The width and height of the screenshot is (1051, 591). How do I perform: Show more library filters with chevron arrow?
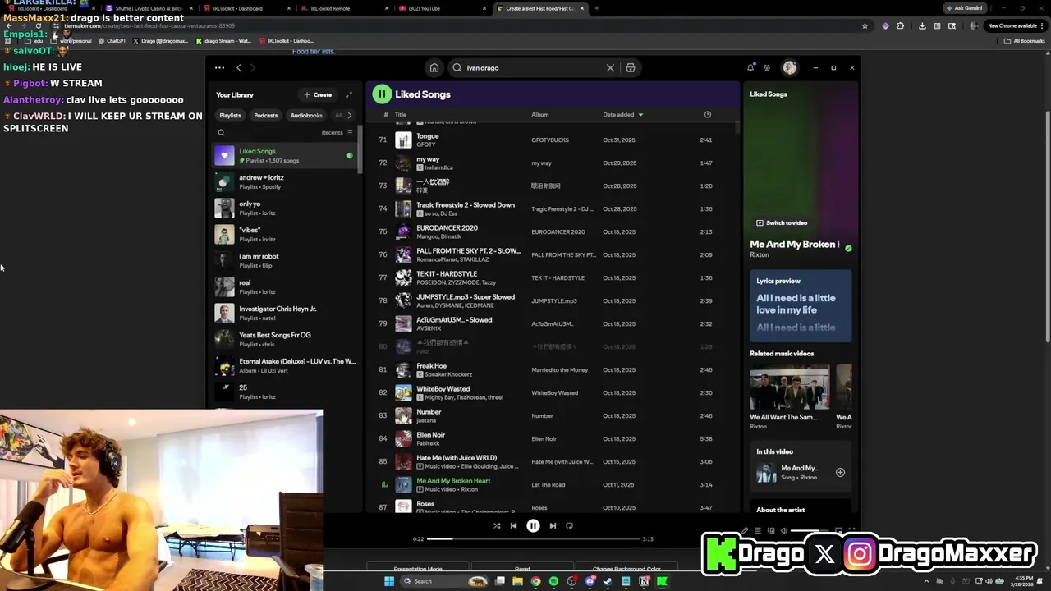tap(349, 116)
